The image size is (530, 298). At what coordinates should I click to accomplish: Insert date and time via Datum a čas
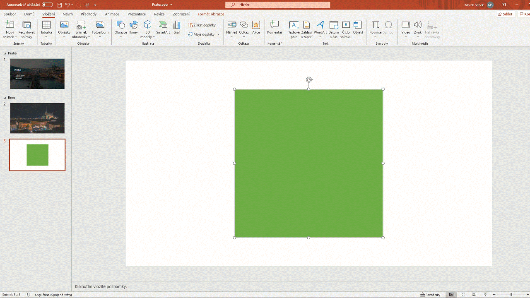pyautogui.click(x=333, y=29)
